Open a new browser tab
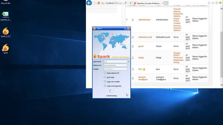The height and width of the screenshot is (125, 223). click(166, 3)
